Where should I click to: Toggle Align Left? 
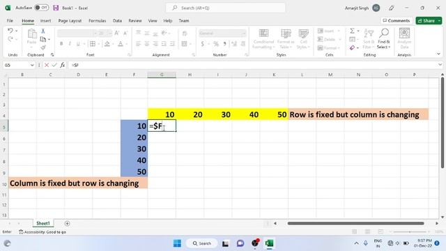point(138,43)
